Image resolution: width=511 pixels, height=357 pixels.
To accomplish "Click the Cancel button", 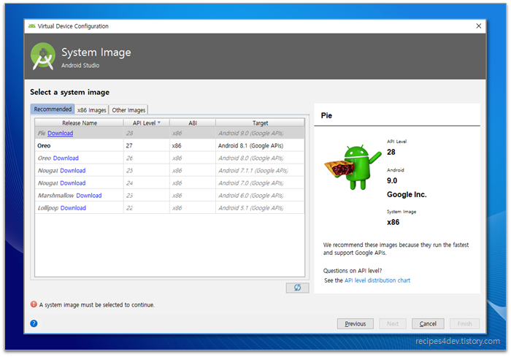I will tap(428, 323).
